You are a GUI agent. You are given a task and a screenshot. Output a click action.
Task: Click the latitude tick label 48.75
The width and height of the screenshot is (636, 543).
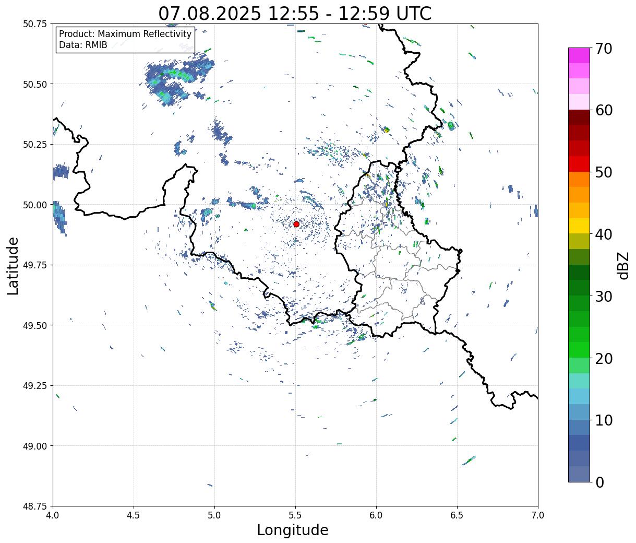[35, 506]
